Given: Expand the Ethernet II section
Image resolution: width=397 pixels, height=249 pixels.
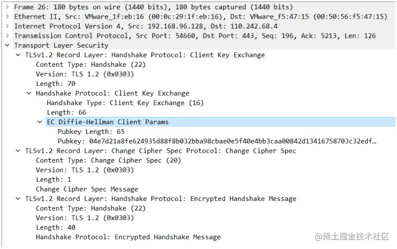Looking at the screenshot, I should [x=7, y=17].
